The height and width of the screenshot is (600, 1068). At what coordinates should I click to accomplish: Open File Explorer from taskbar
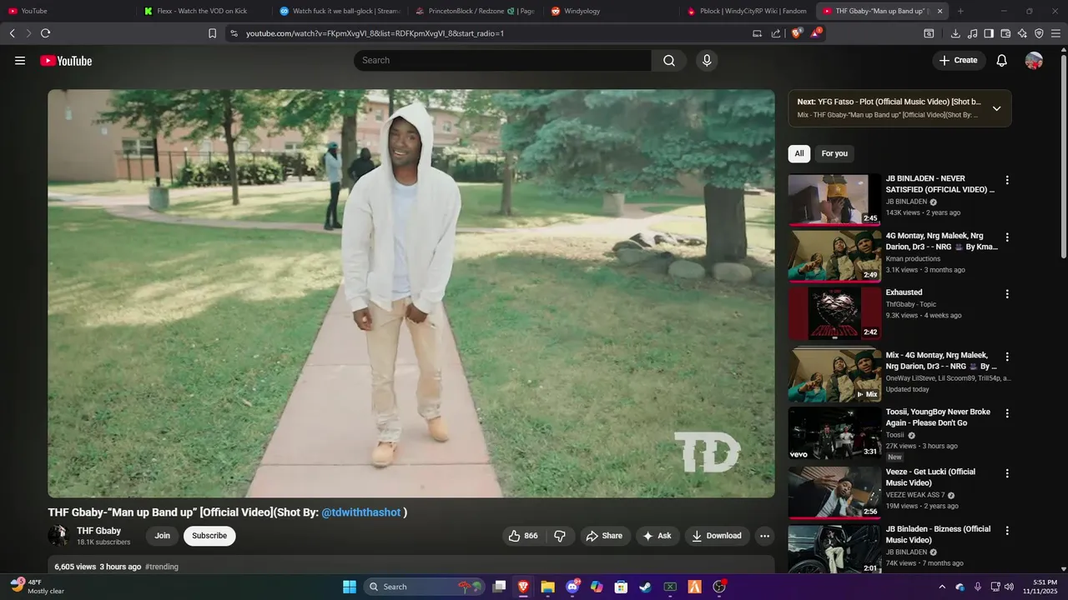pos(547,587)
